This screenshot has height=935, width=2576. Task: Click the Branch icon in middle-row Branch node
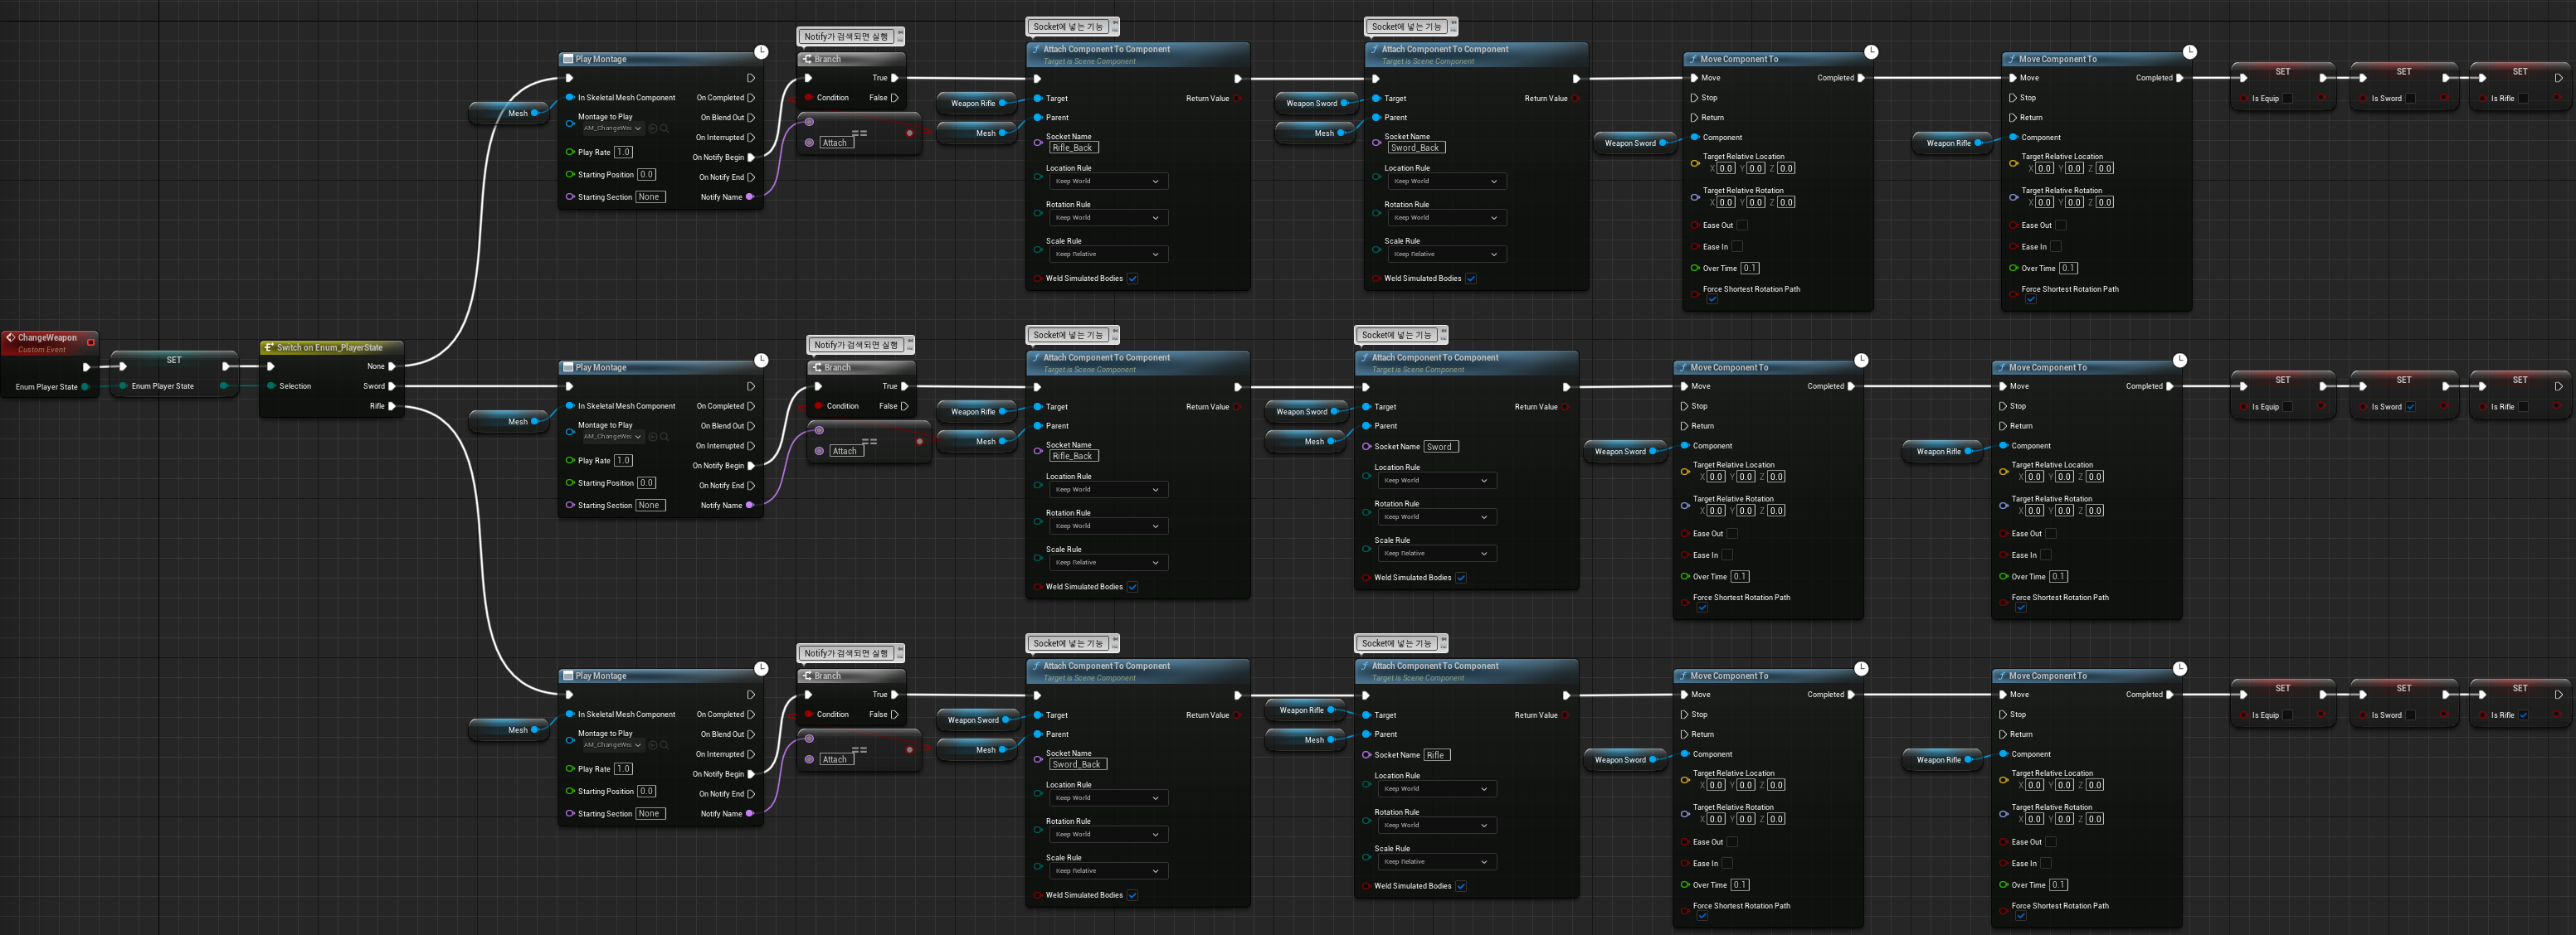(818, 367)
